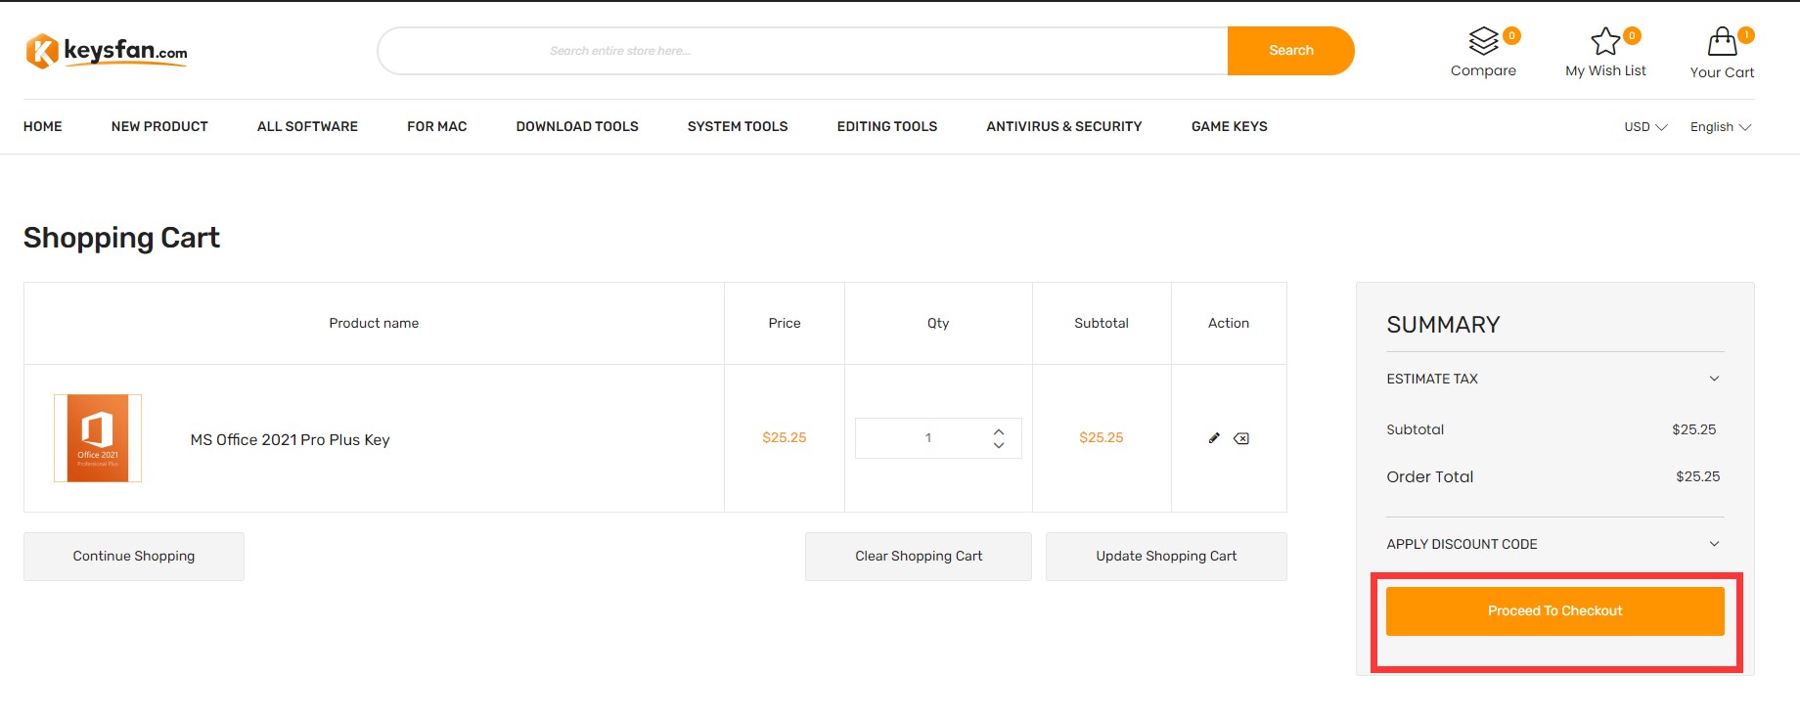Open the Game Keys menu

[1230, 126]
